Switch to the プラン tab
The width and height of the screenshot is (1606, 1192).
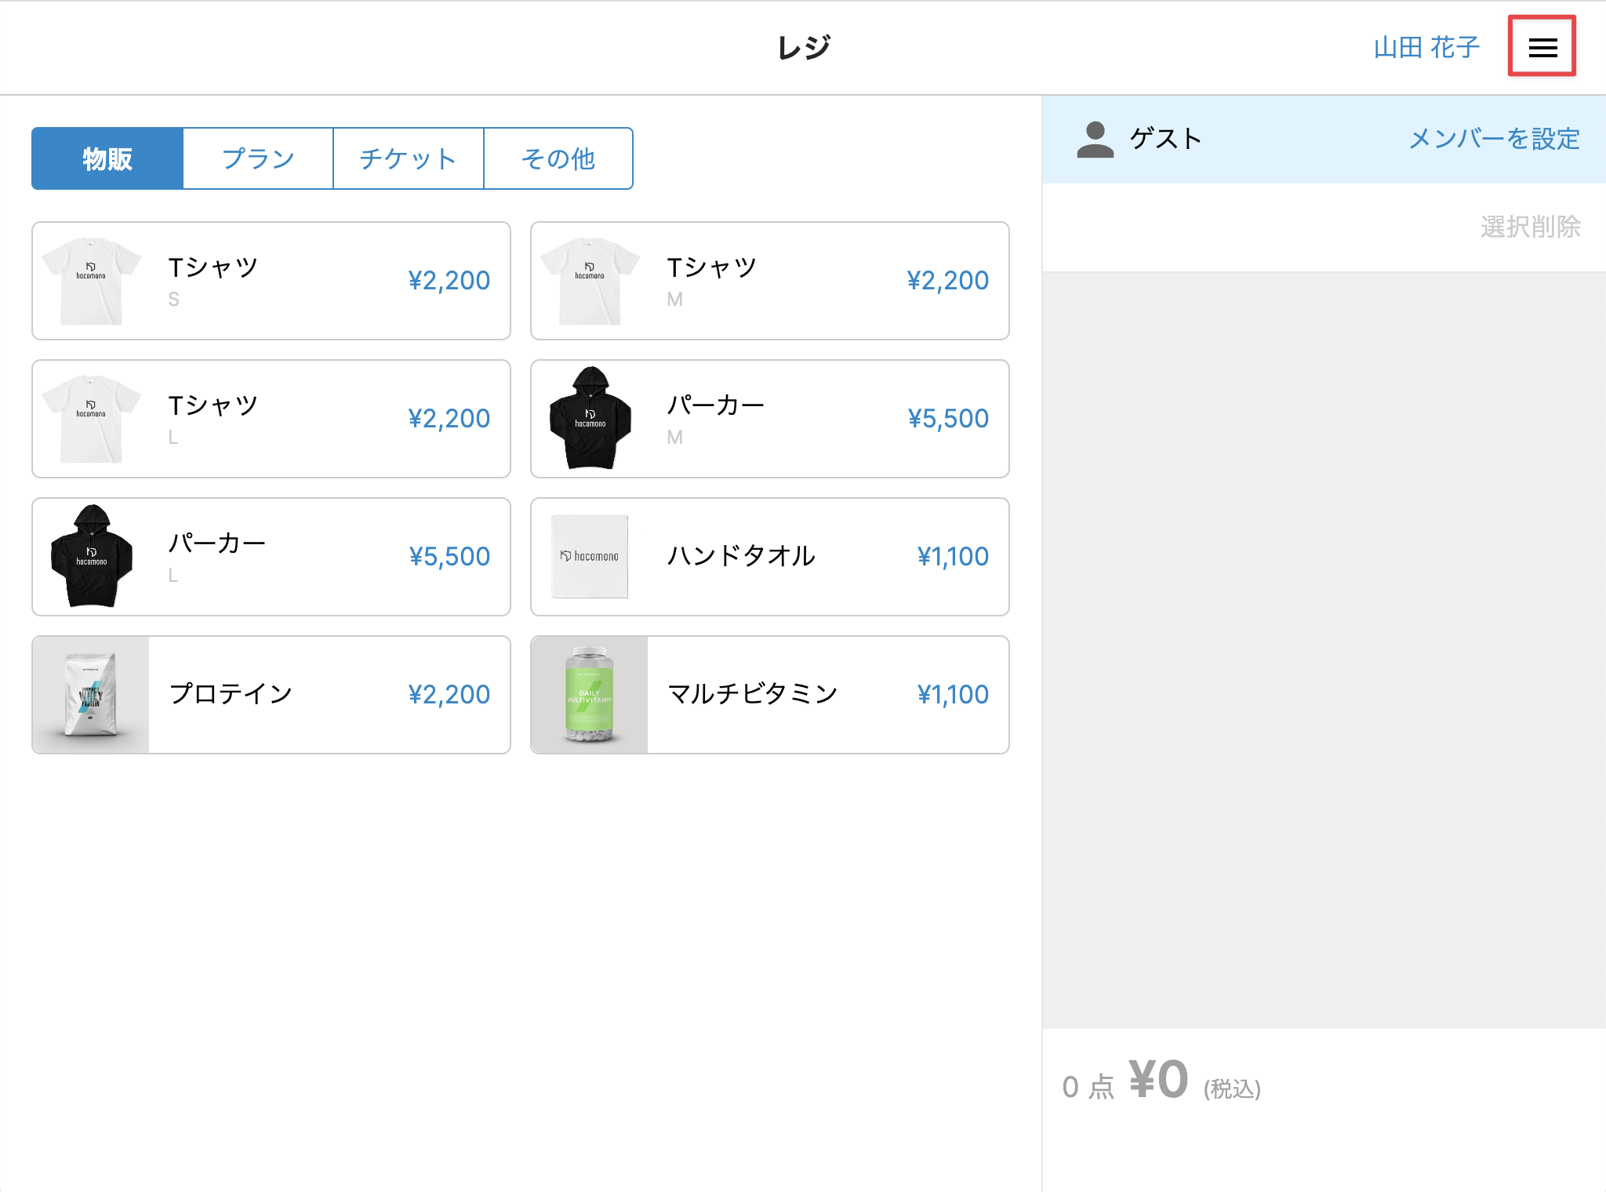point(258,158)
